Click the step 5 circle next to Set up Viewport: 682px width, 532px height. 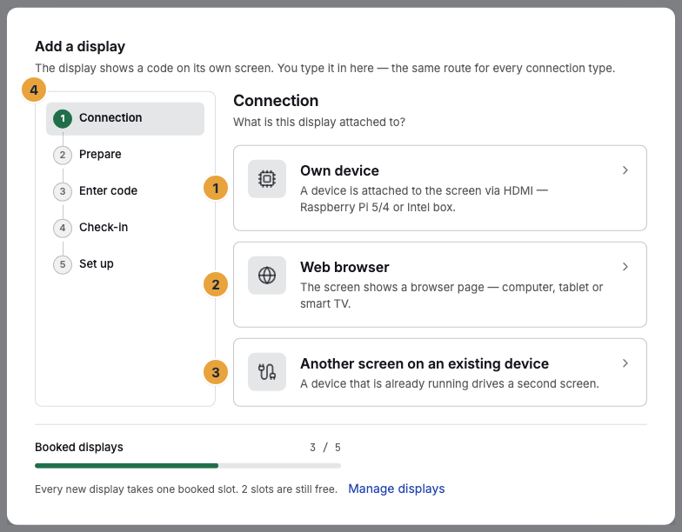coord(63,264)
